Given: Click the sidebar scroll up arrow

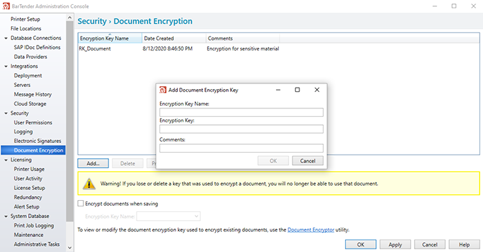Looking at the screenshot, I should (70, 17).
